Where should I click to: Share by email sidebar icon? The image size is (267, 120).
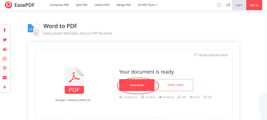click(x=5, y=78)
